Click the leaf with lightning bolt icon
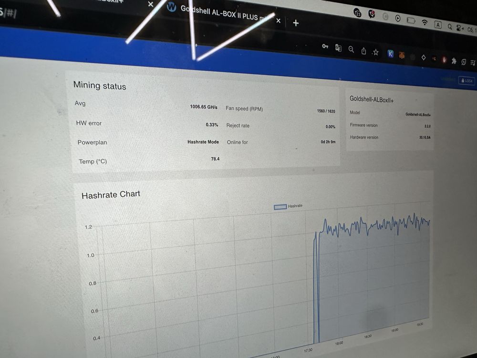The image size is (477, 358). point(463,62)
